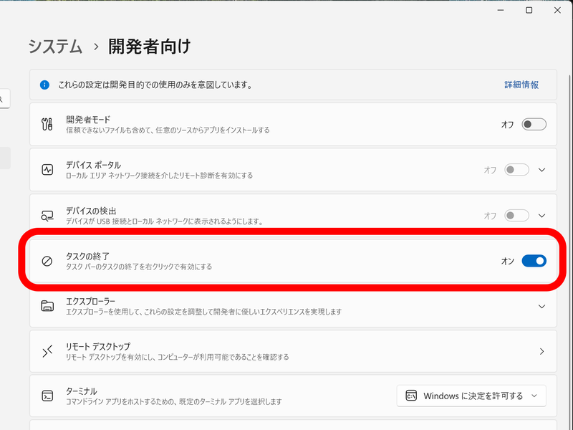Click the prohibition icon beside タスクの終了

pyautogui.click(x=47, y=261)
